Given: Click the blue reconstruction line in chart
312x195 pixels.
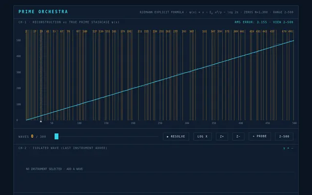Looking at the screenshot, I should click(x=160, y=80).
